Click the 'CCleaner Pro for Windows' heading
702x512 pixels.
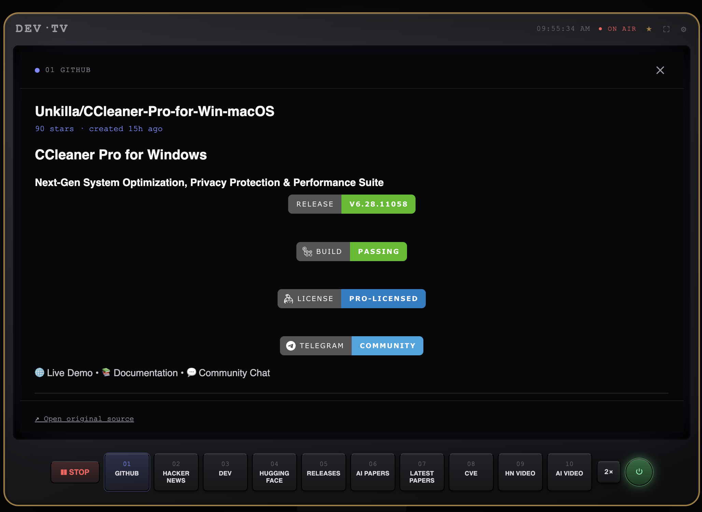(x=121, y=155)
